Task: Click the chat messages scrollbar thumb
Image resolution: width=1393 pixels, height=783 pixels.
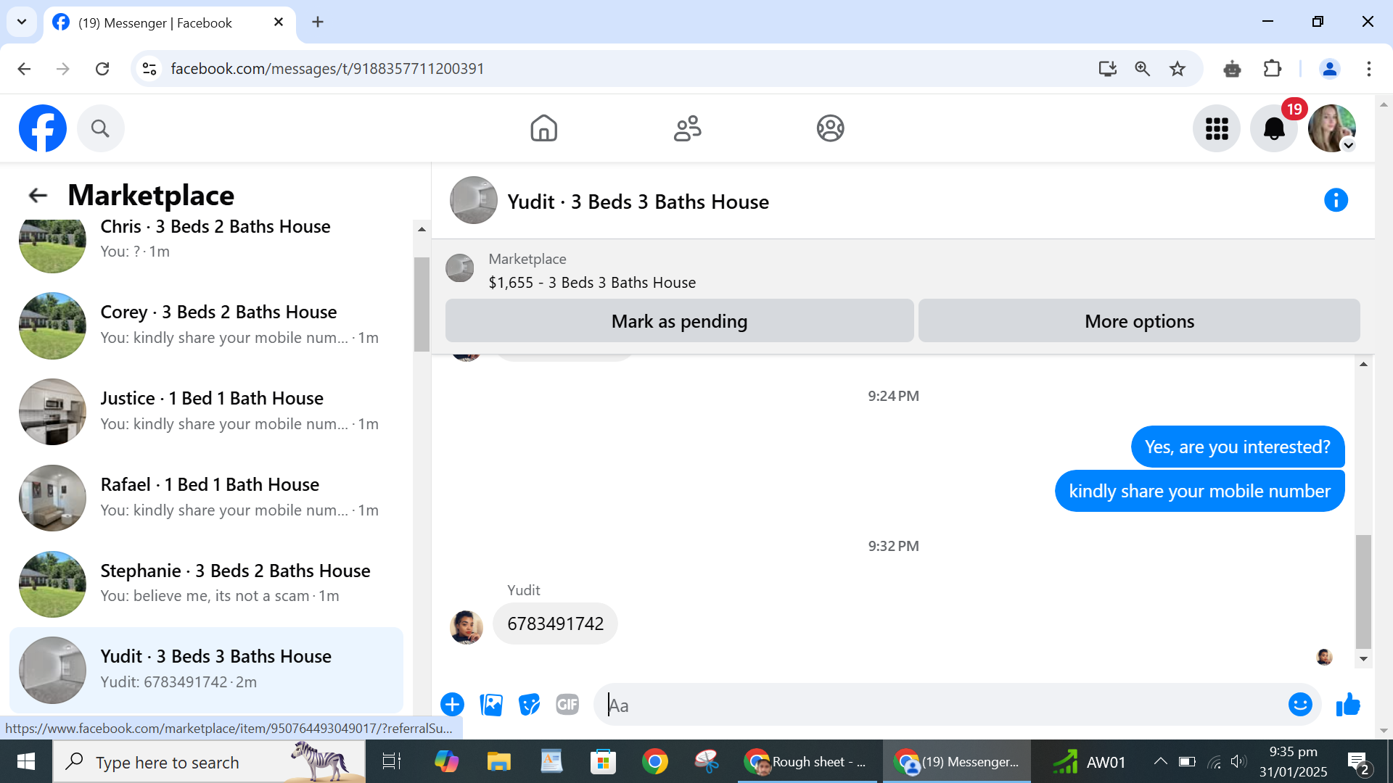Action: pos(1363,592)
